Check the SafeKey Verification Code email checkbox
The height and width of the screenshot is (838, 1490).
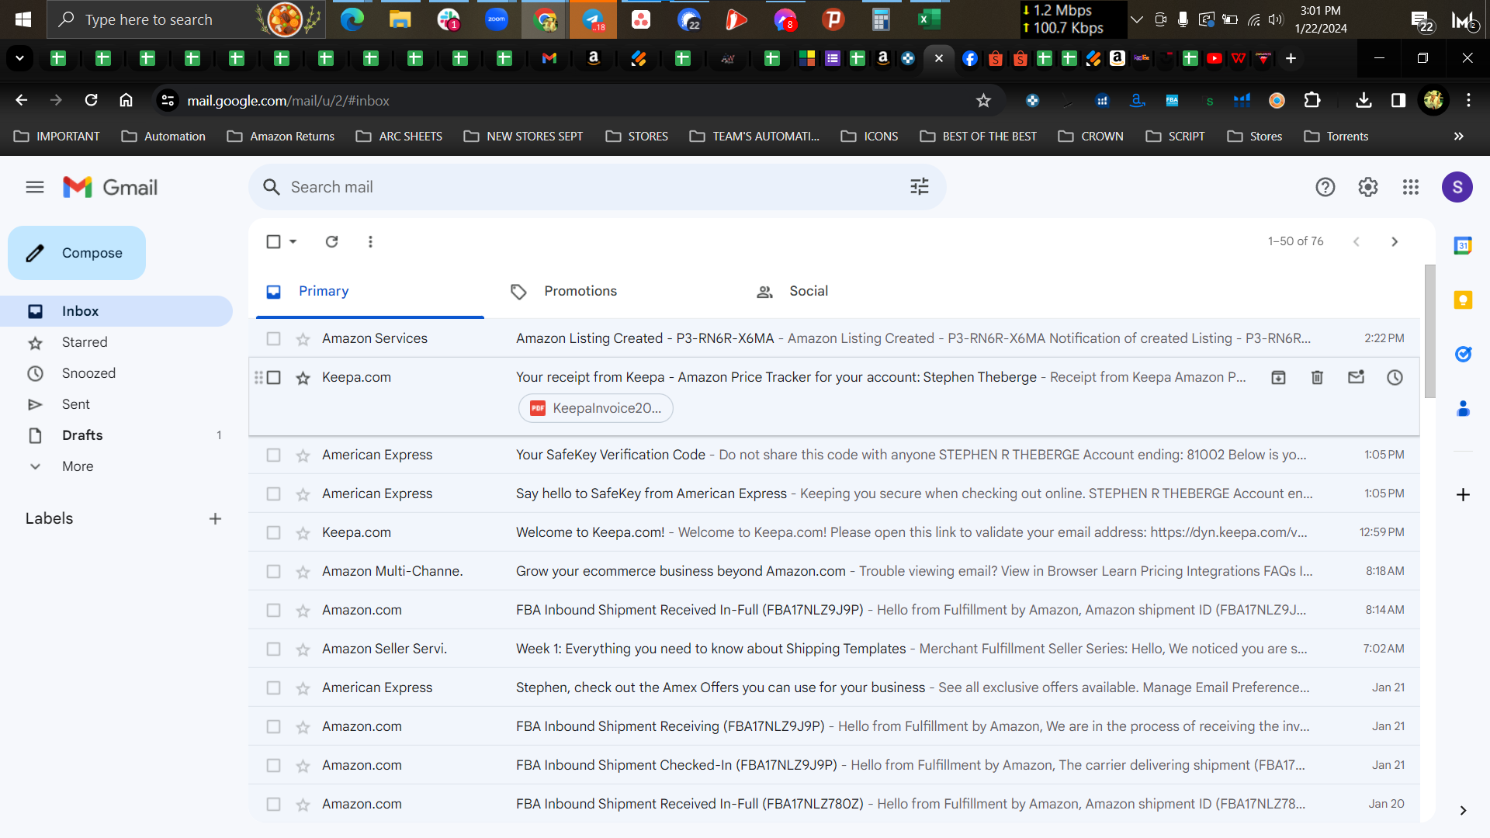tap(273, 455)
